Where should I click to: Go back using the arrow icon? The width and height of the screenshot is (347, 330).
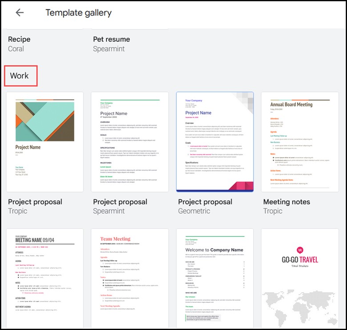tap(20, 12)
